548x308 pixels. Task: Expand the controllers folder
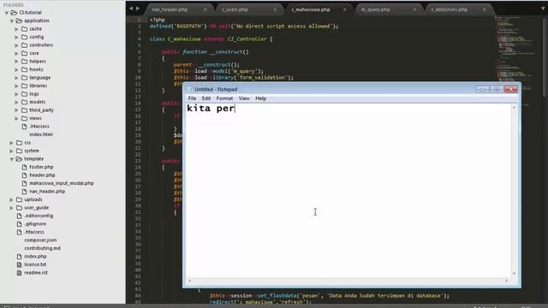[16, 45]
